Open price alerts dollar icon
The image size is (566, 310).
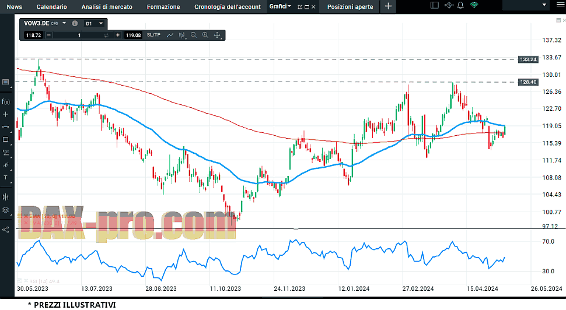(449, 5)
